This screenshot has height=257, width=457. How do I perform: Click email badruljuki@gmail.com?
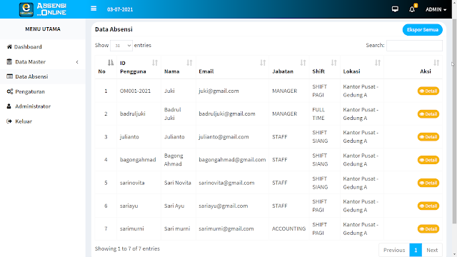(227, 114)
